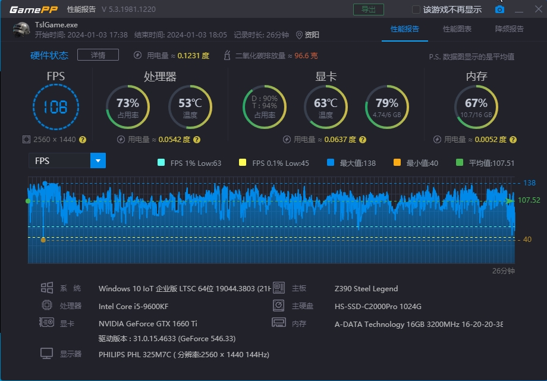Image resolution: width=547 pixels, height=381 pixels.
Task: Click the CPU 73% usage gauge
Action: (128, 107)
